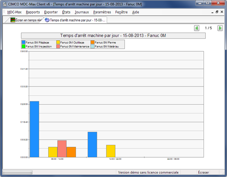Click the yellow Fanuc 0M Outillage legend swatch
The width and height of the screenshot is (227, 177).
58,42
